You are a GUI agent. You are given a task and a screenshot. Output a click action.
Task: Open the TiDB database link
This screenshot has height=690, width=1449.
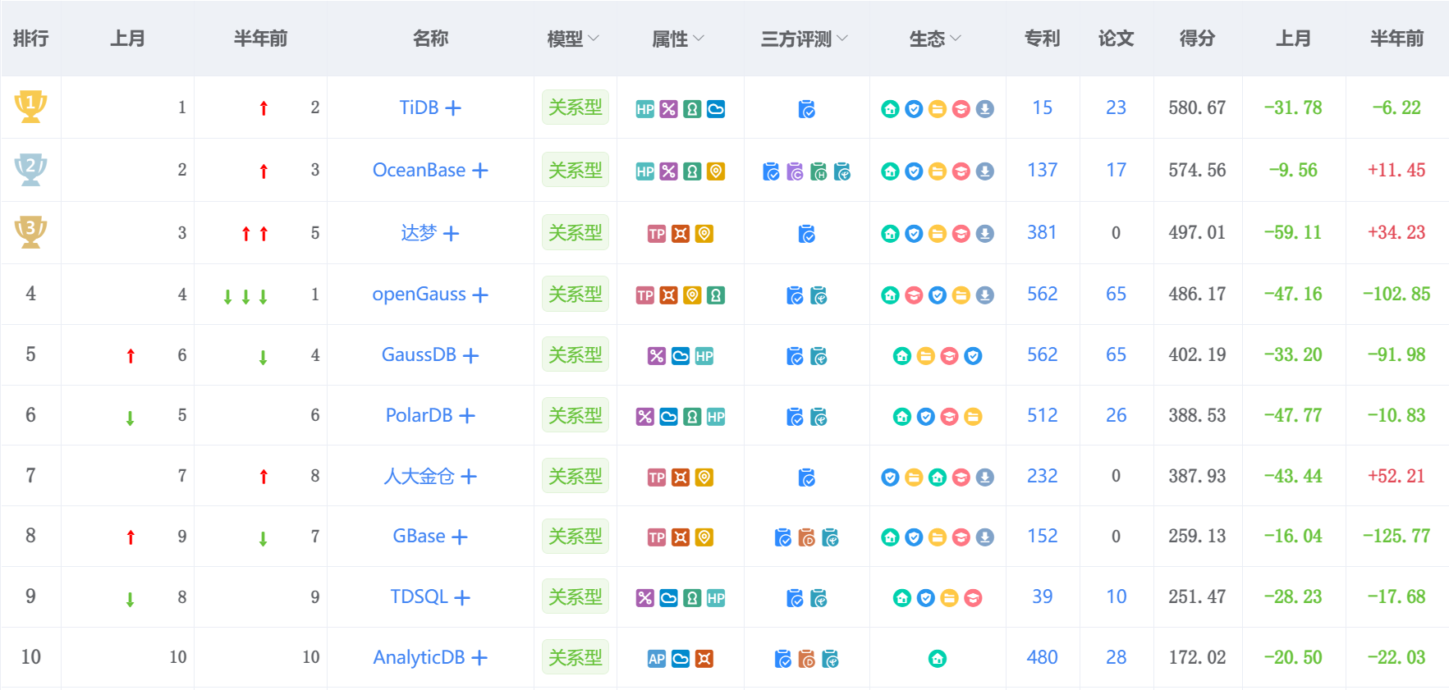(419, 108)
